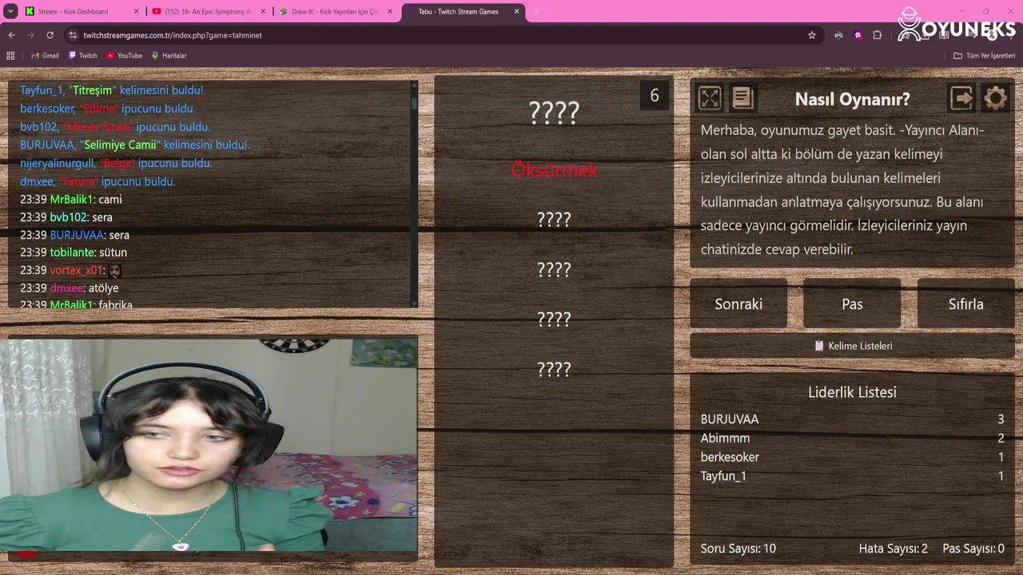
Task: Open the Gmail bookmark
Action: 45,56
